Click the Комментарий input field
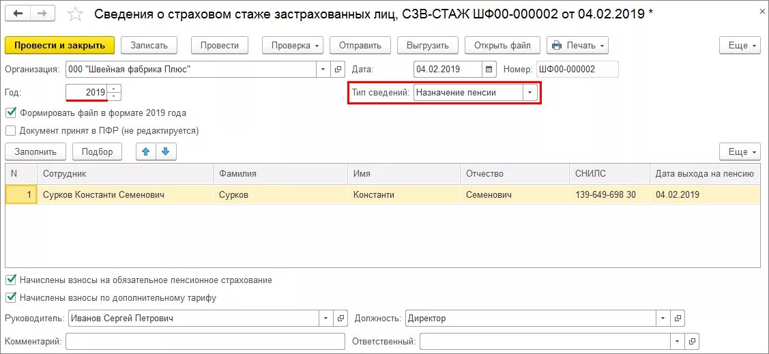 pos(205,341)
